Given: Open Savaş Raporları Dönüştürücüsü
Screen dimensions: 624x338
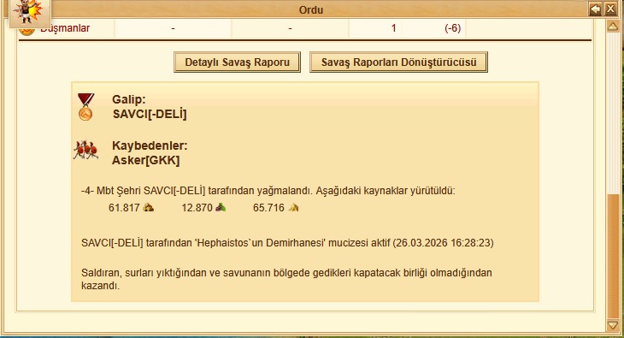Looking at the screenshot, I should tap(398, 62).
